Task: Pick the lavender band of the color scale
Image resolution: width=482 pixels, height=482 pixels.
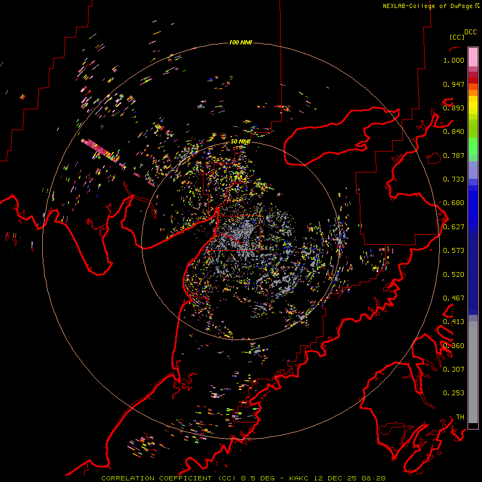Action: coord(473,170)
